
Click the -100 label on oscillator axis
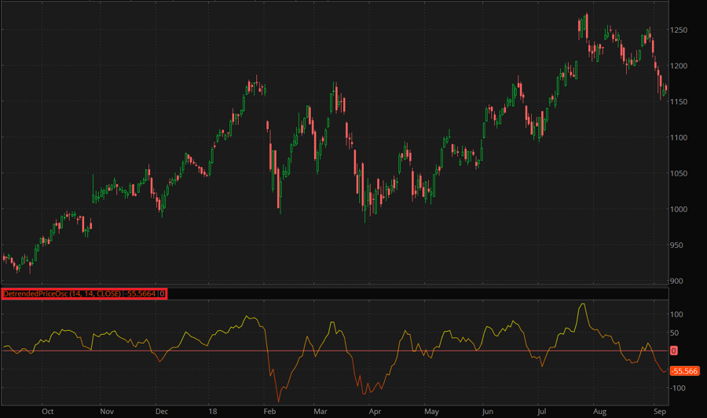[x=678, y=388]
